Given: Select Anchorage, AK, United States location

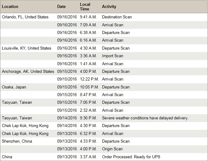Looking at the screenshot, I should (28, 71).
